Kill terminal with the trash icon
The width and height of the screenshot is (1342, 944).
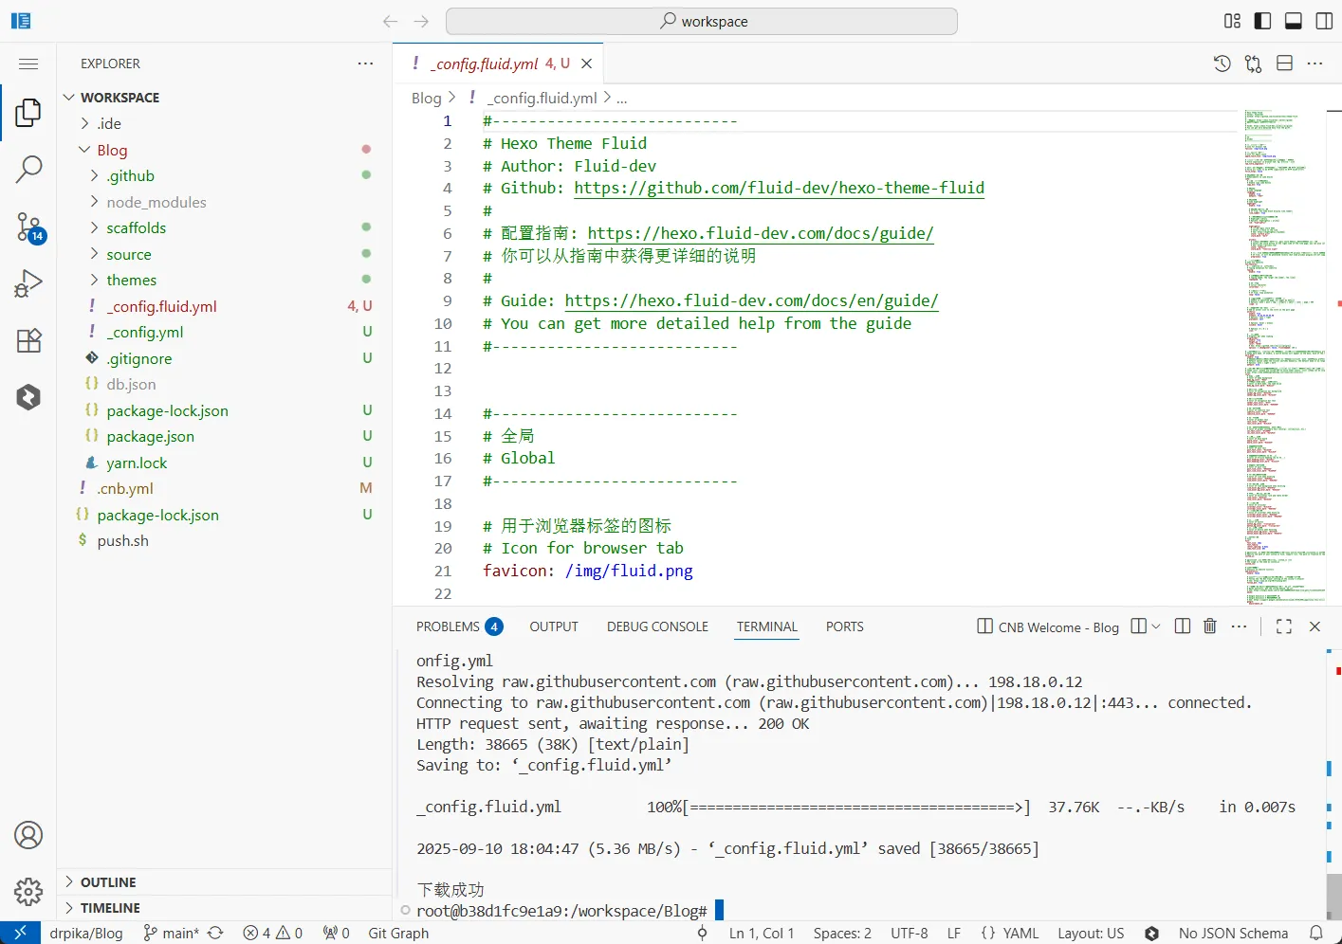1210,626
